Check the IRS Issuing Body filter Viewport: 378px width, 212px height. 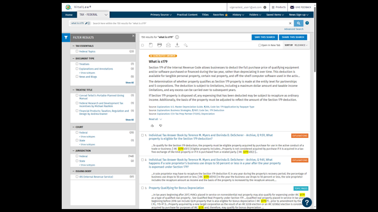pos(77,177)
